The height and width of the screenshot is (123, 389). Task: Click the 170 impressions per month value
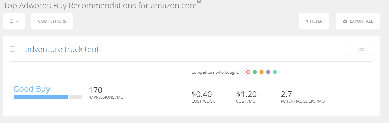pos(96,90)
